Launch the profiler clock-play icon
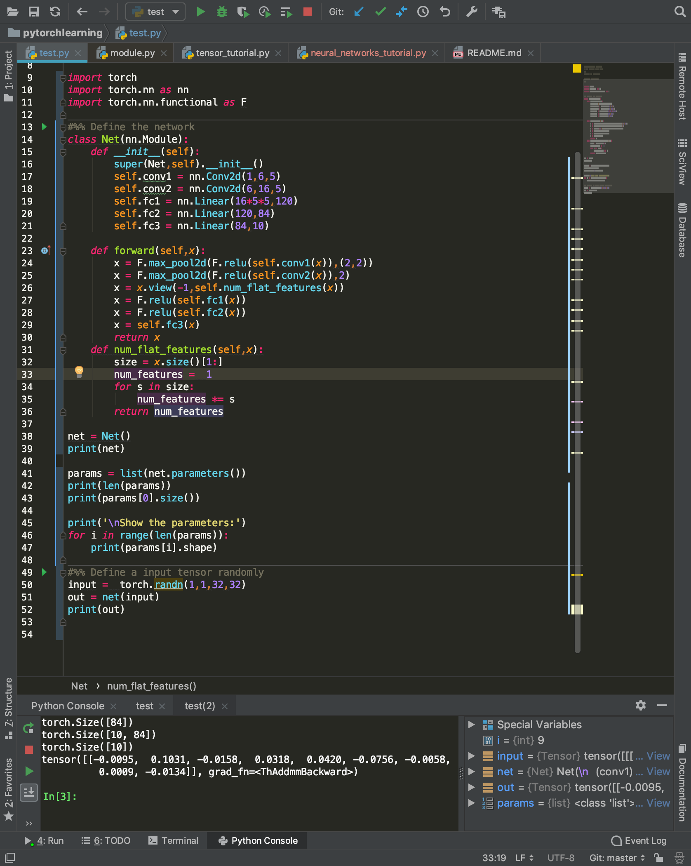The image size is (691, 866). point(265,12)
